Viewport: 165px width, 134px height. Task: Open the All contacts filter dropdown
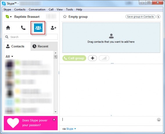click(9, 56)
